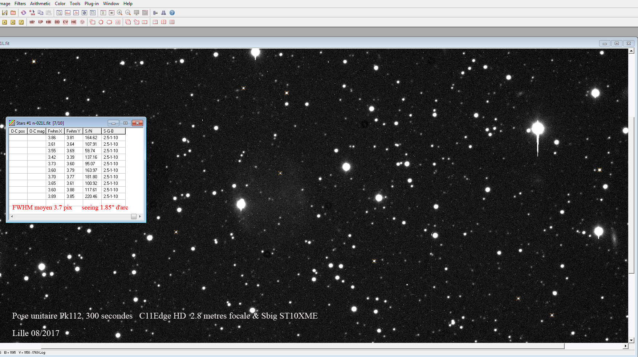
Task: Open the Filters menu
Action: coord(20,4)
